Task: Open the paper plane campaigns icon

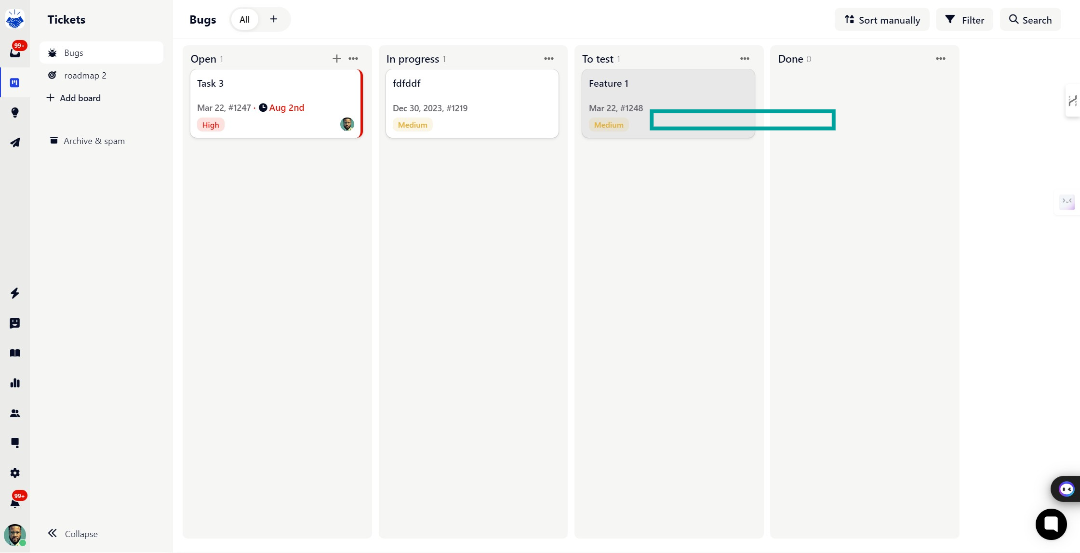Action: point(15,143)
